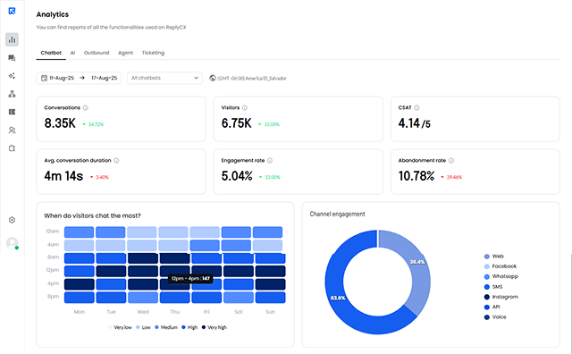Toggle the Medium heatmap legend

[x=166, y=327]
